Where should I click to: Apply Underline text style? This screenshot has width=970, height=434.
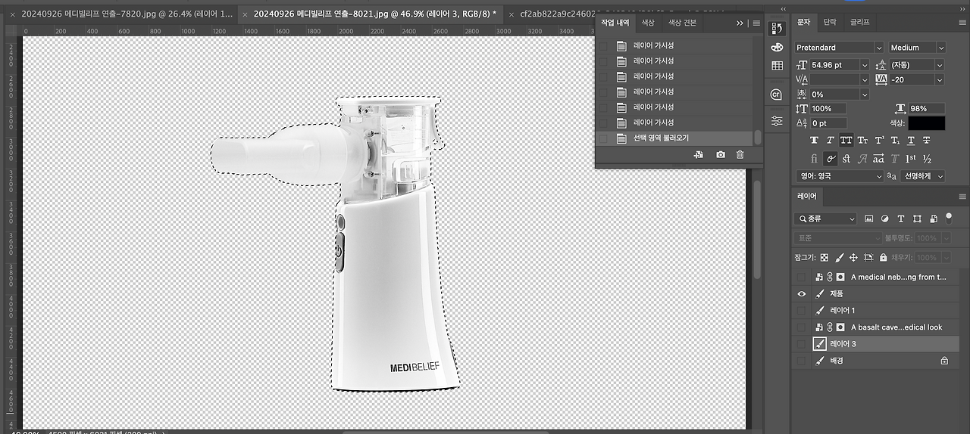coord(911,140)
